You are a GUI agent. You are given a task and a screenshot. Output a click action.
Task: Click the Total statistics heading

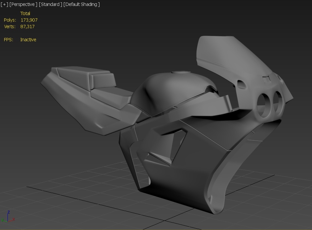pyautogui.click(x=25, y=13)
